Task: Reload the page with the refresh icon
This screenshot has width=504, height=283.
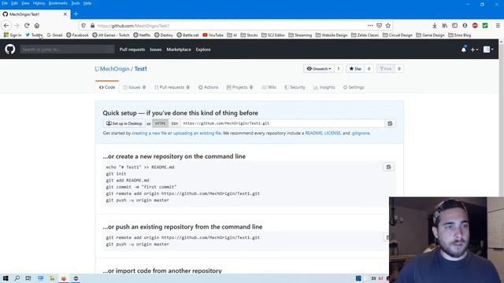Action: (x=27, y=25)
